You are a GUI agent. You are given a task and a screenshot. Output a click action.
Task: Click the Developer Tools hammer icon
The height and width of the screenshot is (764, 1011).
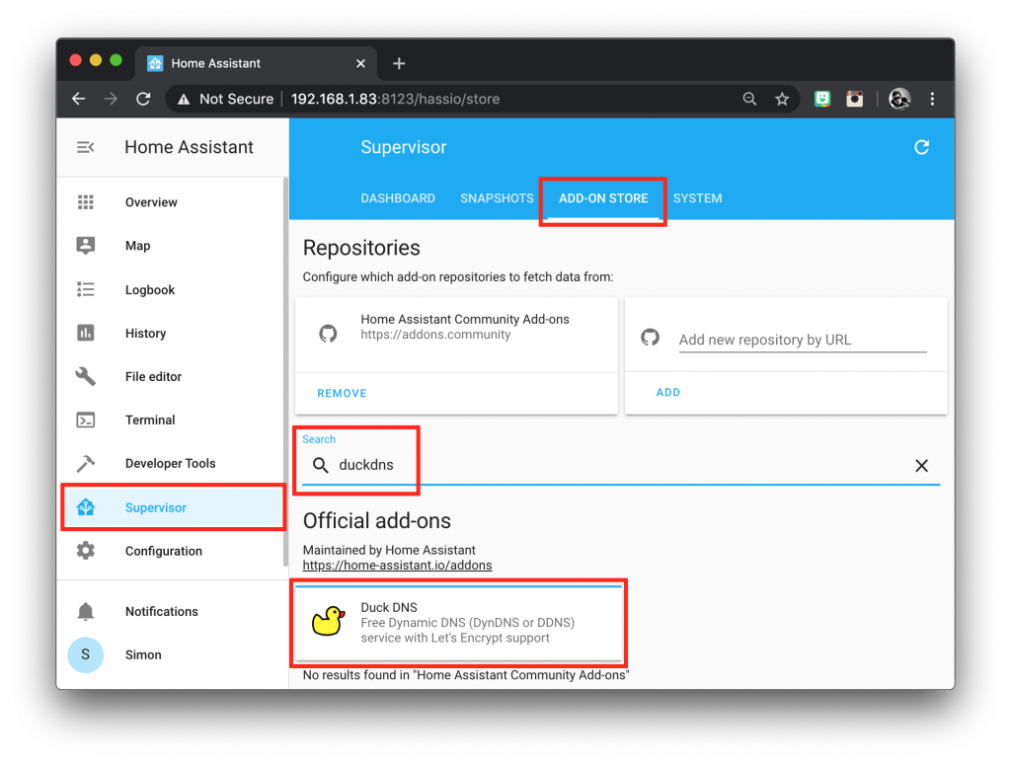click(85, 463)
